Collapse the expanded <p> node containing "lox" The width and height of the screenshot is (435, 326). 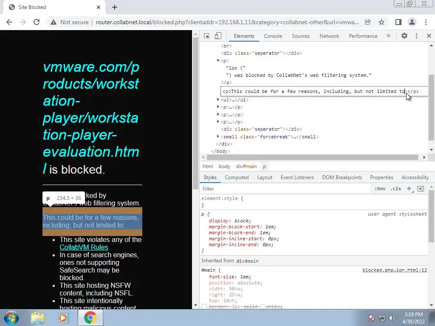pyautogui.click(x=218, y=60)
